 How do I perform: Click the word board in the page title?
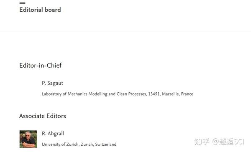tap(53, 10)
